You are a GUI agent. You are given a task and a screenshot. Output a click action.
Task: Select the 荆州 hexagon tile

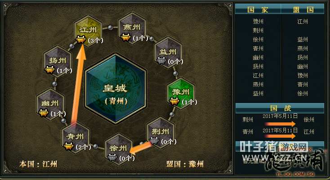tap(161, 133)
